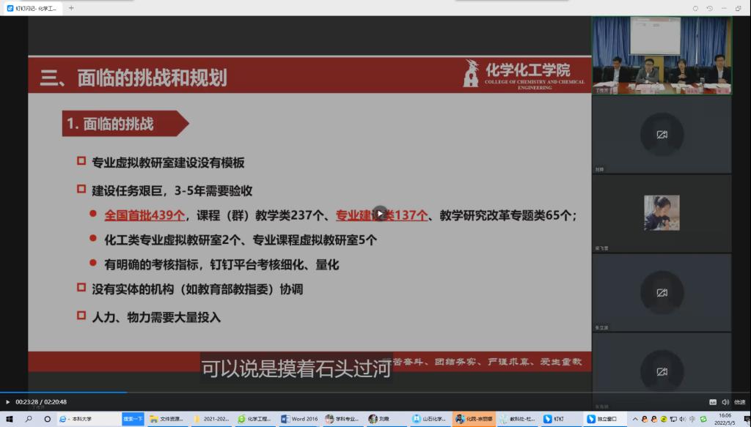This screenshot has width=751, height=427.
Task: Select the conference room video thumbnail
Action: pyautogui.click(x=662, y=55)
